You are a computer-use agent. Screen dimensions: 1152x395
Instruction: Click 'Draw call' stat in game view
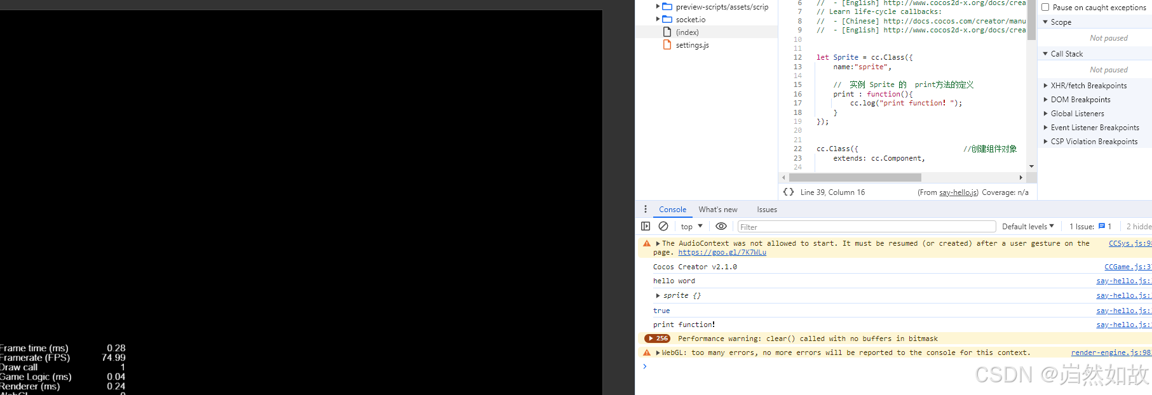(19, 367)
